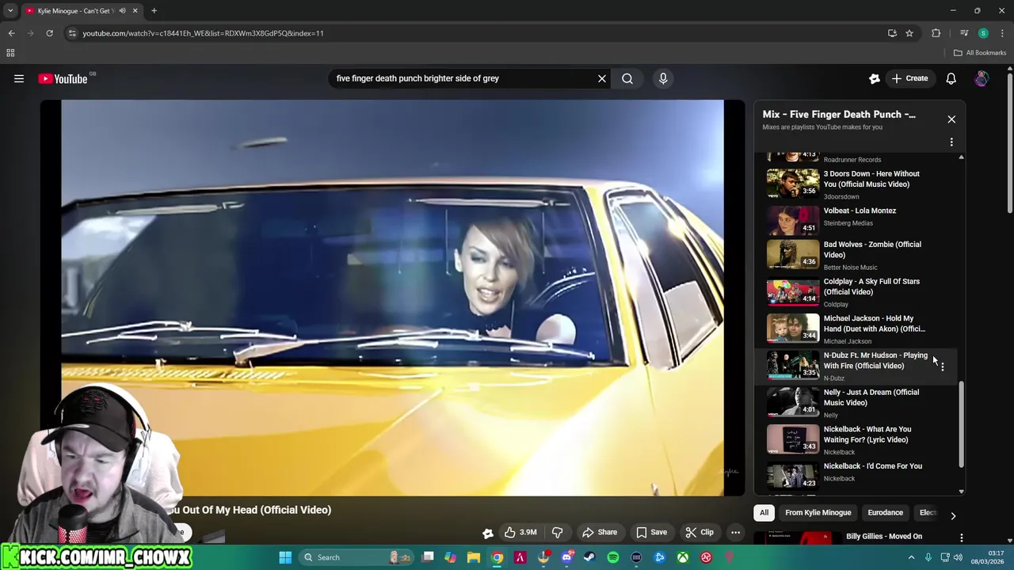Open the YouTube account avatar menu
The width and height of the screenshot is (1014, 570).
(x=982, y=78)
